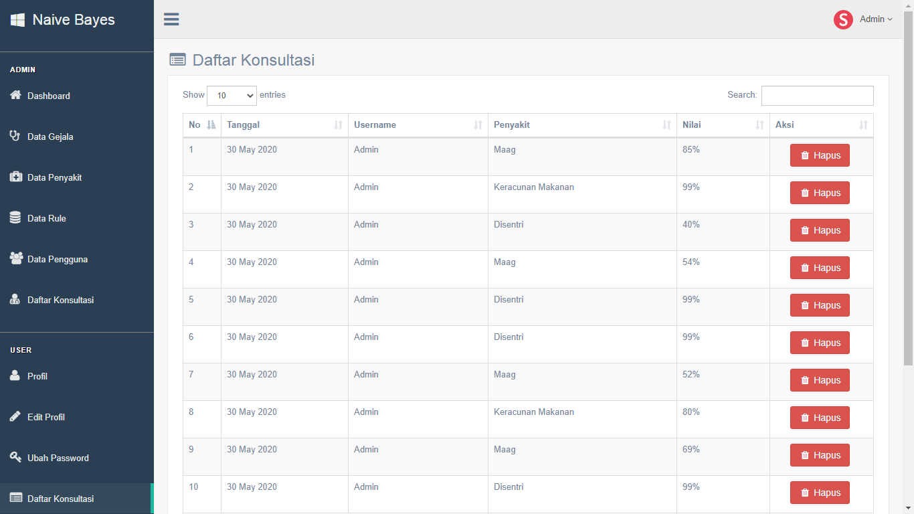Delete row 4 Maag 54% with Hapus
The height and width of the screenshot is (514, 914).
coord(820,268)
